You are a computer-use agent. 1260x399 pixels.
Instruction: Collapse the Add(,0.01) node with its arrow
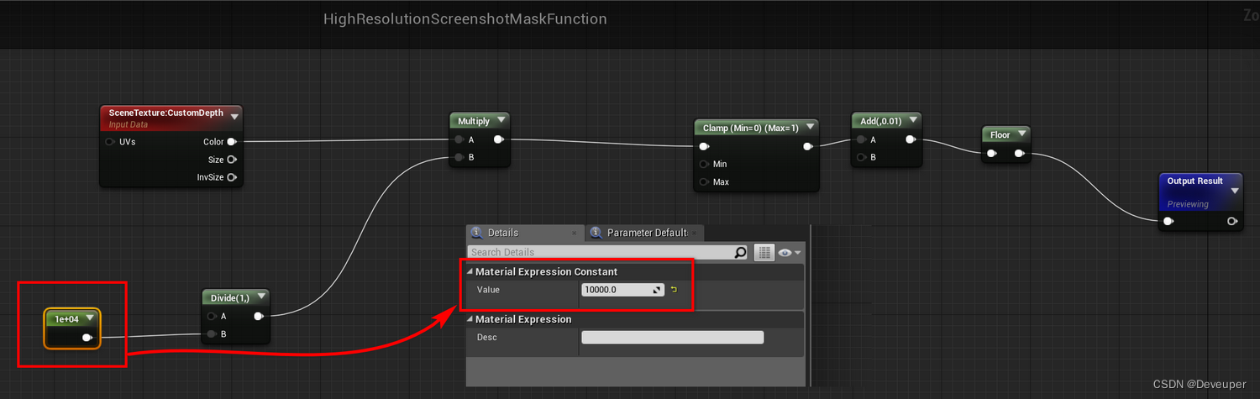click(x=913, y=121)
